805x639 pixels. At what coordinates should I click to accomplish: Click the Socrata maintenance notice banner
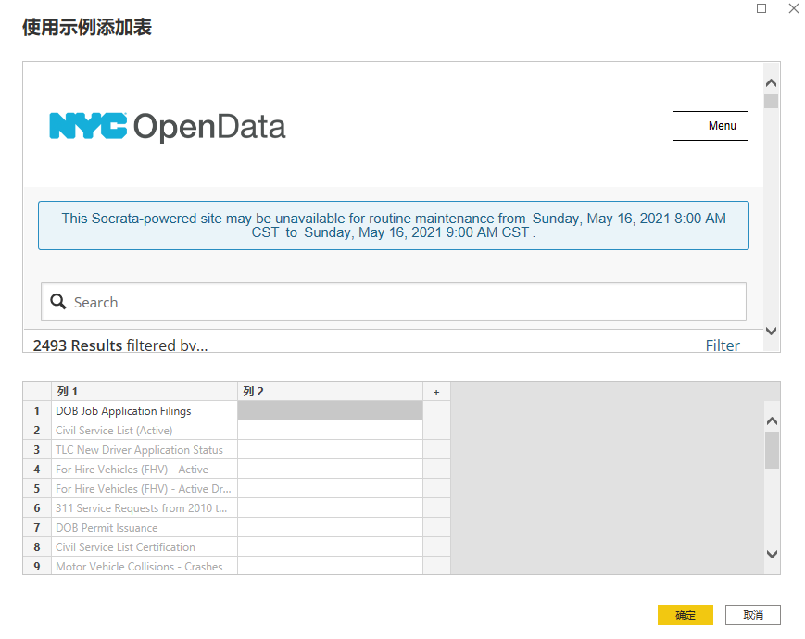394,225
